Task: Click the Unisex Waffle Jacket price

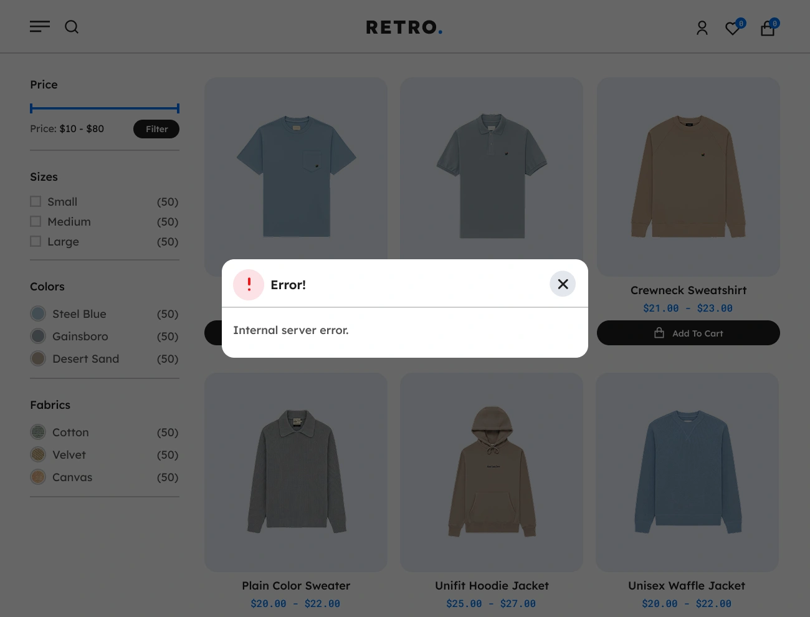Action: click(x=687, y=603)
